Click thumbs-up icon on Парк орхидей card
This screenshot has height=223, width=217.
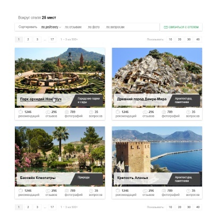pos(21,111)
